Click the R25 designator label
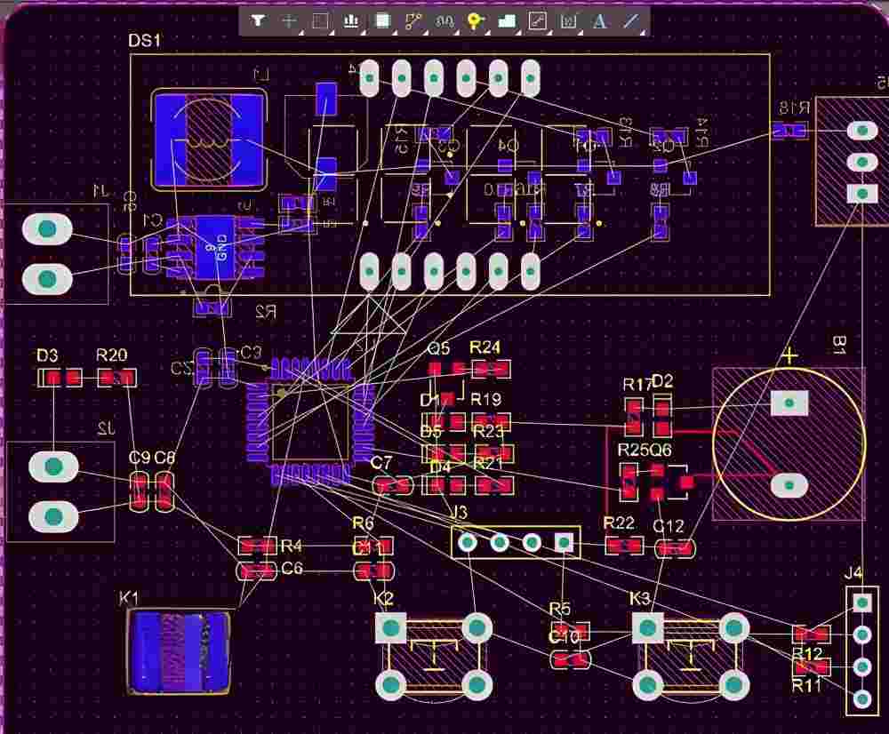This screenshot has height=734, width=889. [x=631, y=450]
